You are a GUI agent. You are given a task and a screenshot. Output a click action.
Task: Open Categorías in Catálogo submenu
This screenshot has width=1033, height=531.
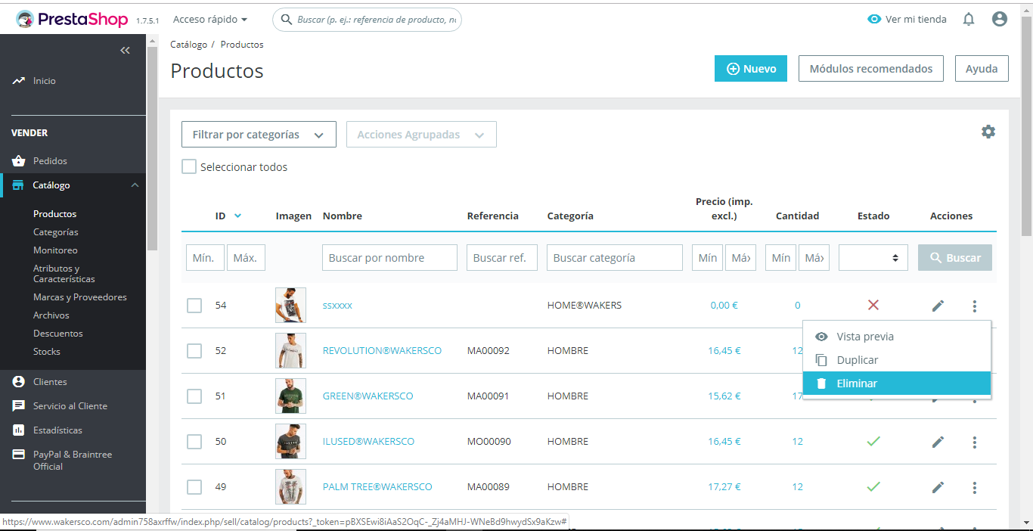click(x=56, y=232)
